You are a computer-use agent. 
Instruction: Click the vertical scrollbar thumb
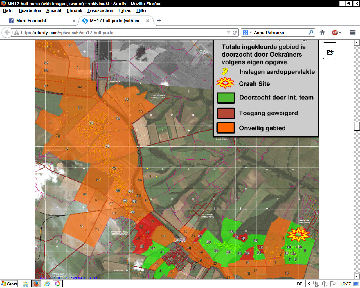point(357,126)
